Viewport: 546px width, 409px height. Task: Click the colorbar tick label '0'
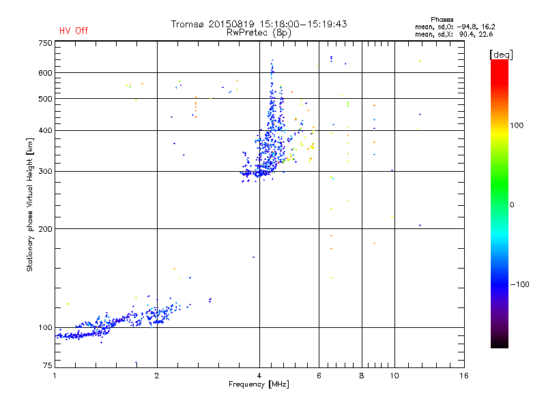(512, 205)
